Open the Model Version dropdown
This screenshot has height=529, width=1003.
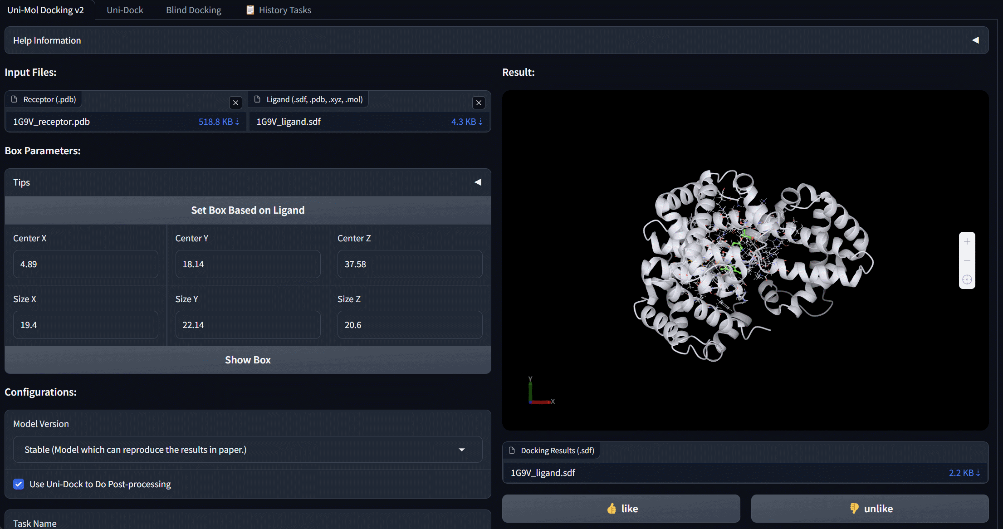point(247,450)
